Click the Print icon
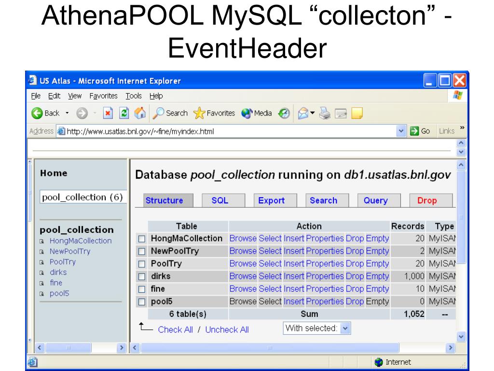The width and height of the screenshot is (494, 371). 325,113
